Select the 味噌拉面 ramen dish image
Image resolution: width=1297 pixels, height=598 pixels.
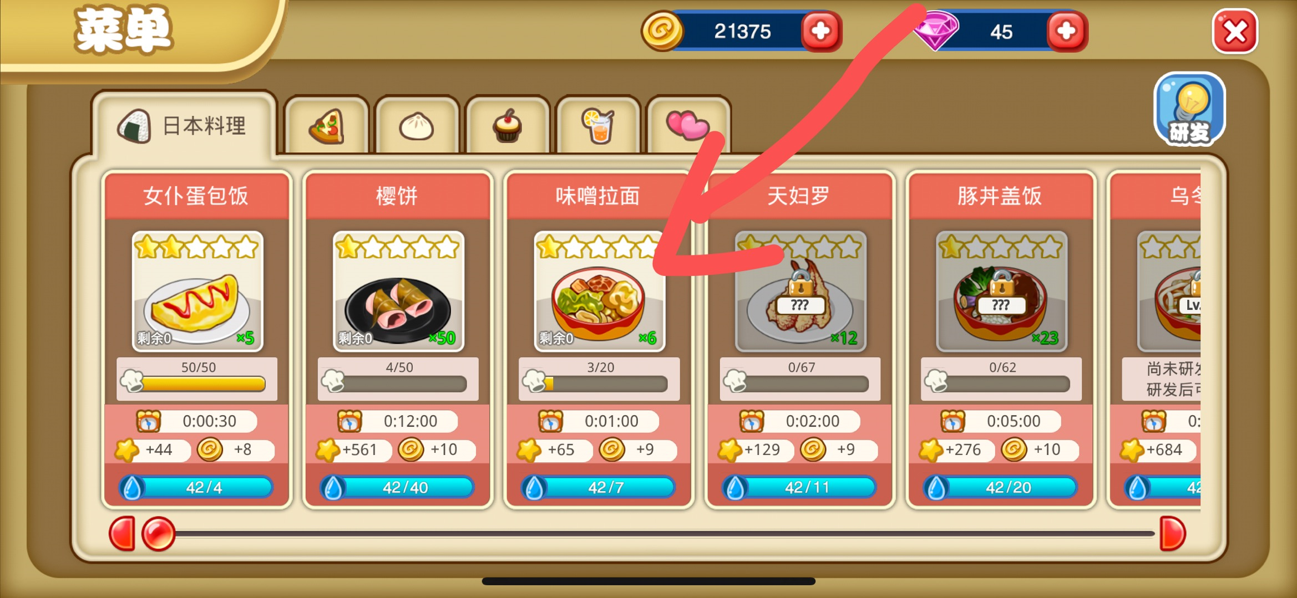tap(599, 292)
